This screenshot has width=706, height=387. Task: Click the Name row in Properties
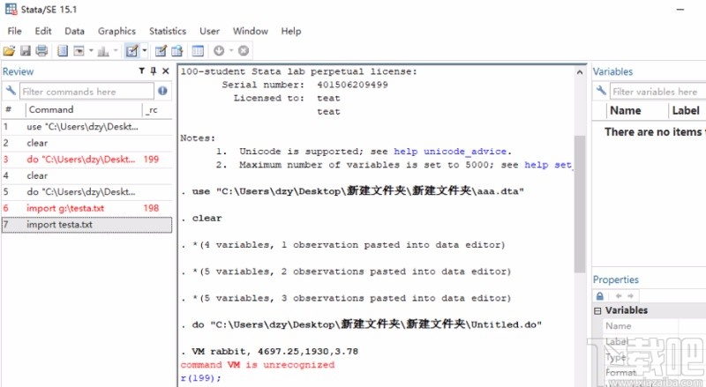point(653,326)
